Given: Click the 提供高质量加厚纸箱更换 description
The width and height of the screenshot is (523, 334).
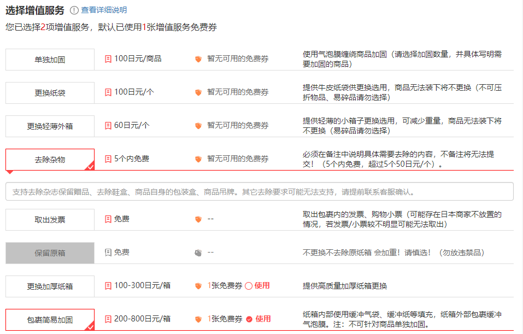Looking at the screenshot, I should pos(345,286).
